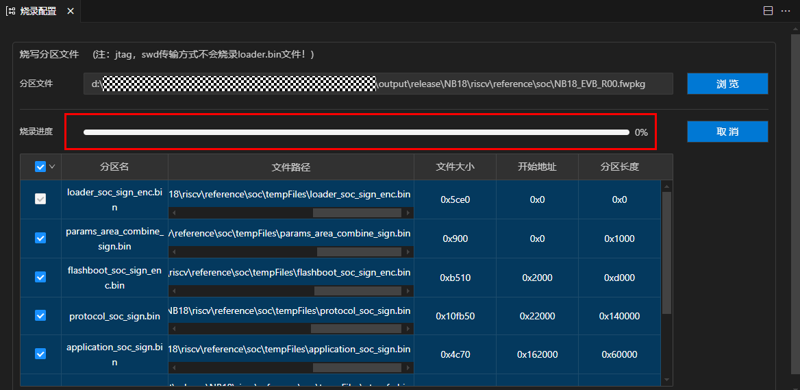Click the 烧录配置 tab icon
Image resolution: width=800 pixels, height=390 pixels.
click(11, 11)
